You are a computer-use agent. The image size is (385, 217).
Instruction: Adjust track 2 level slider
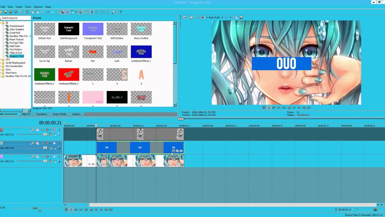pyautogui.click(x=45, y=148)
